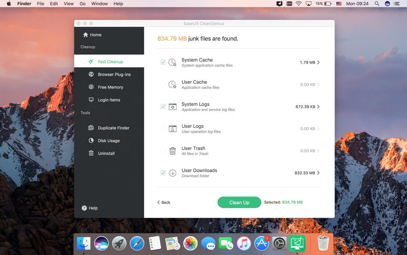This screenshot has height=255, width=407.
Task: Click the System Logs window icon
Action: [172, 107]
